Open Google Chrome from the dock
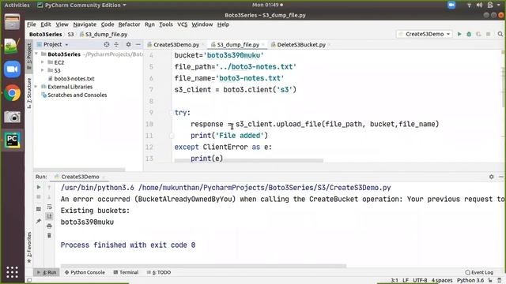The width and height of the screenshot is (506, 284). pos(13,93)
